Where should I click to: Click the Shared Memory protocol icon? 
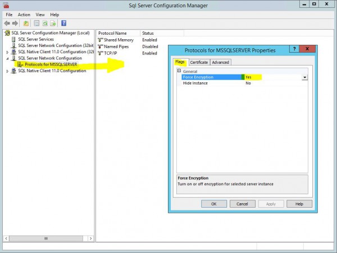pyautogui.click(x=101, y=40)
